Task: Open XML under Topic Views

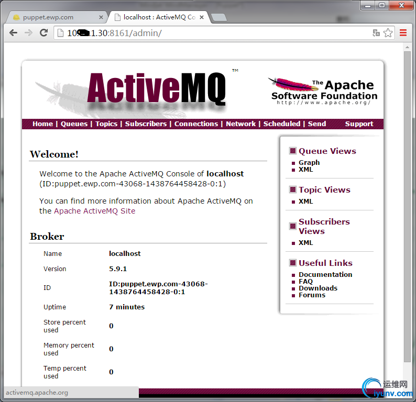Action: (x=305, y=202)
